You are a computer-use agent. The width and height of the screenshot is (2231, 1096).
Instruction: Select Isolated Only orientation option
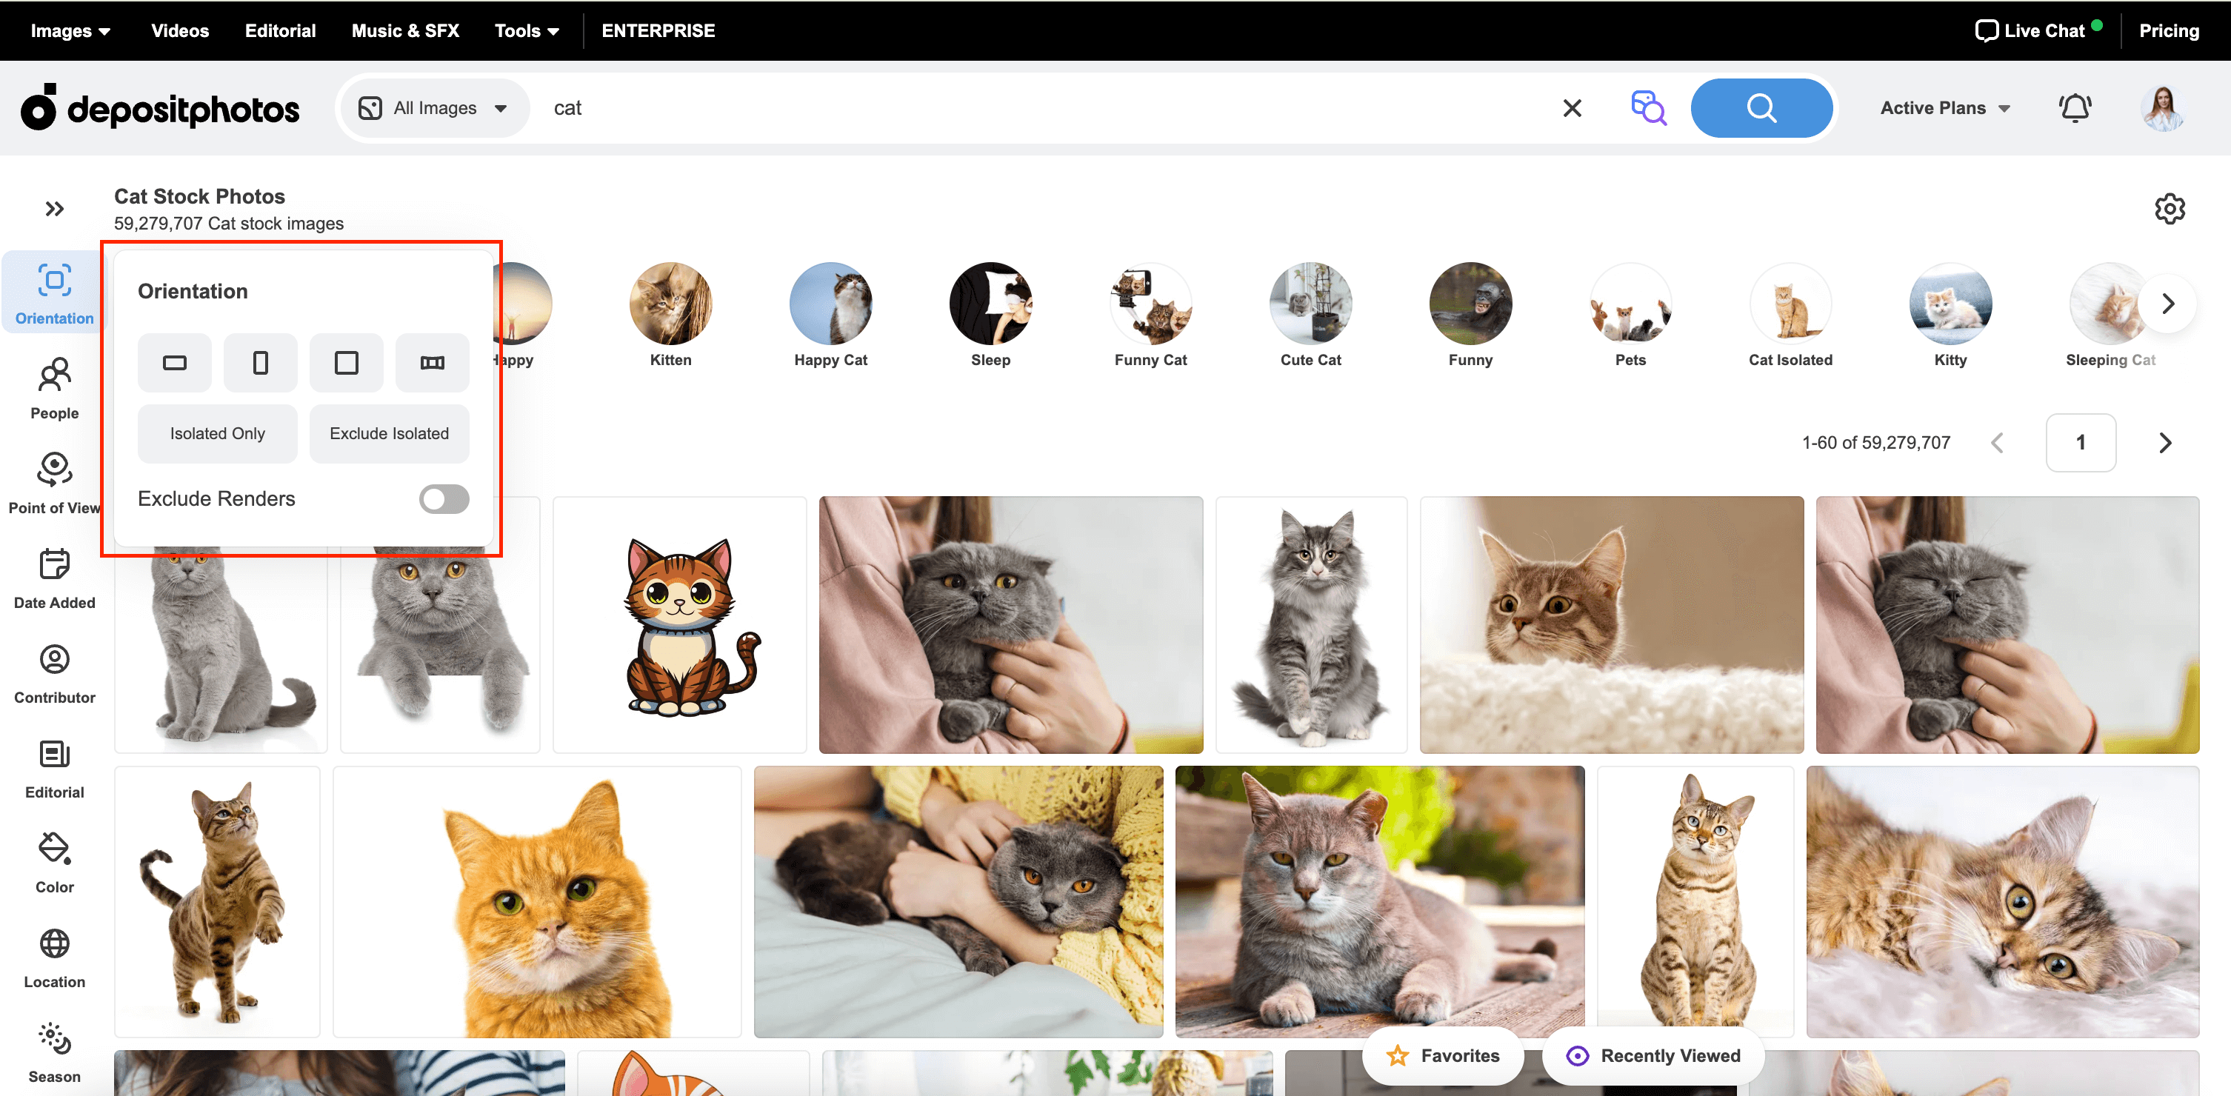click(x=216, y=431)
